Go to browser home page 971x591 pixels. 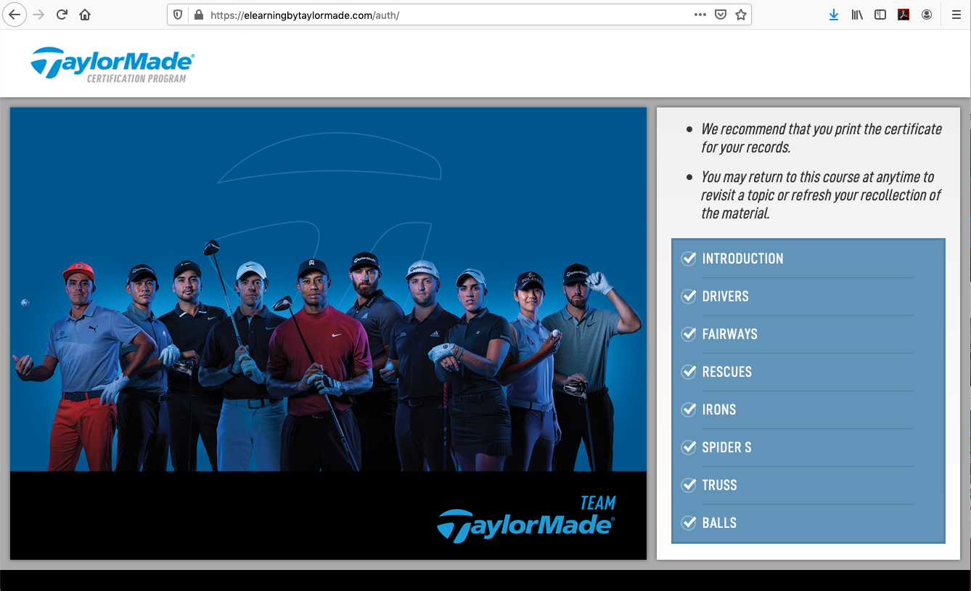point(85,15)
